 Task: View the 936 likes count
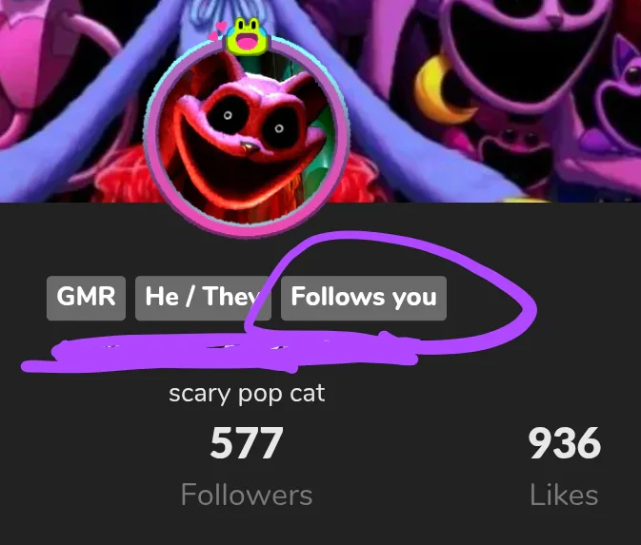coord(564,443)
